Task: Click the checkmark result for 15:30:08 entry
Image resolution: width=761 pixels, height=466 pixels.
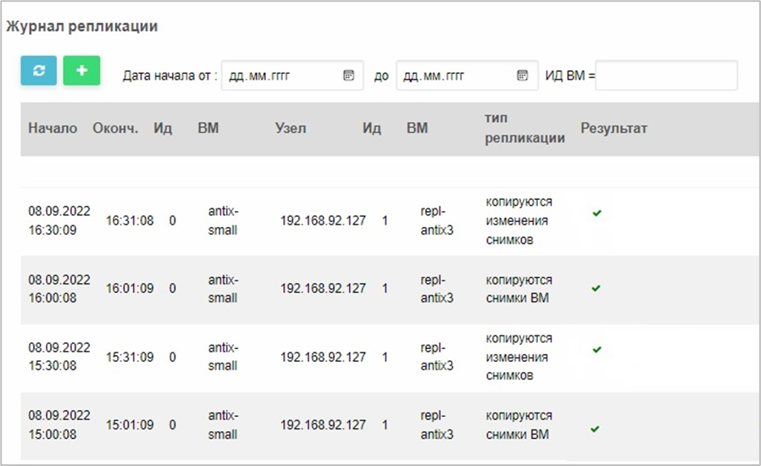Action: 597,349
